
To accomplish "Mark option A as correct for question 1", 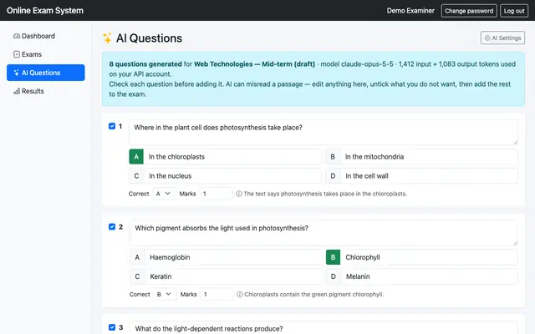I will click(x=136, y=157).
